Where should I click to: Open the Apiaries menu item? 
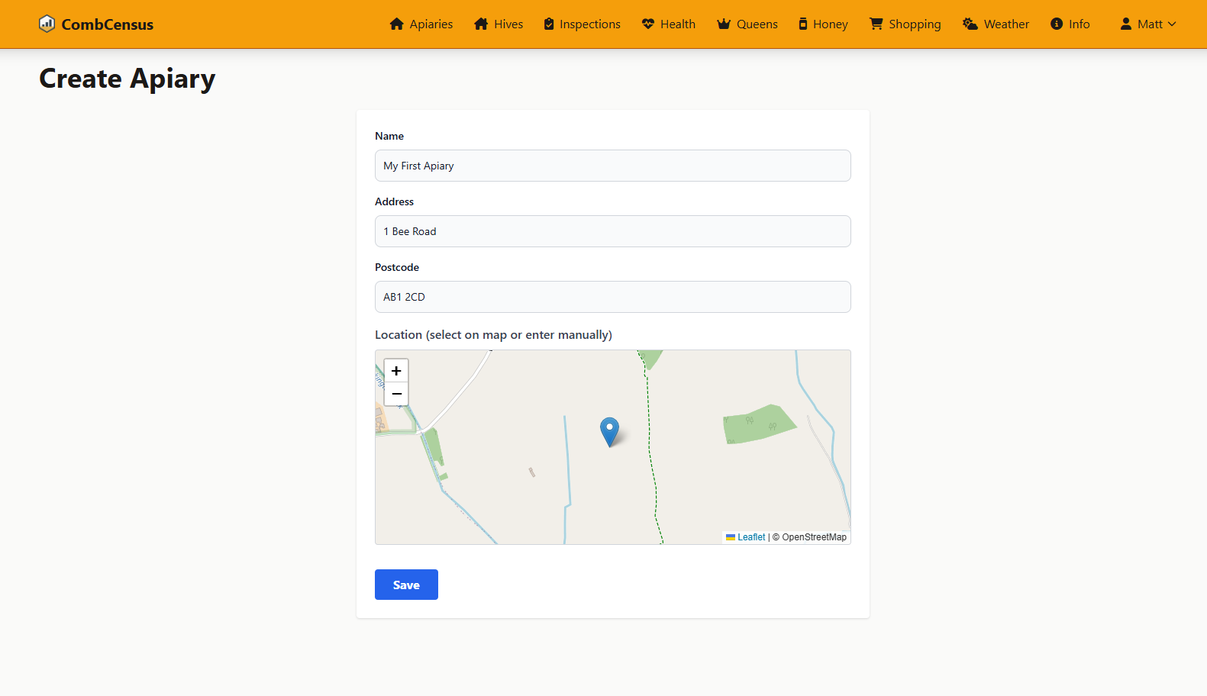(x=421, y=24)
